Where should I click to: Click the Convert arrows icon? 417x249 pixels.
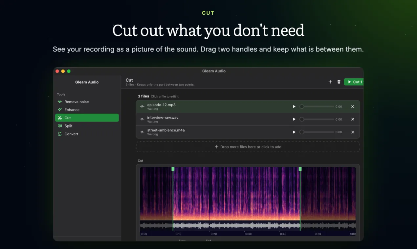(60, 134)
